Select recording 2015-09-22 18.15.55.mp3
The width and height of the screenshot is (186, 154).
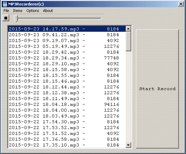(x=67, y=75)
